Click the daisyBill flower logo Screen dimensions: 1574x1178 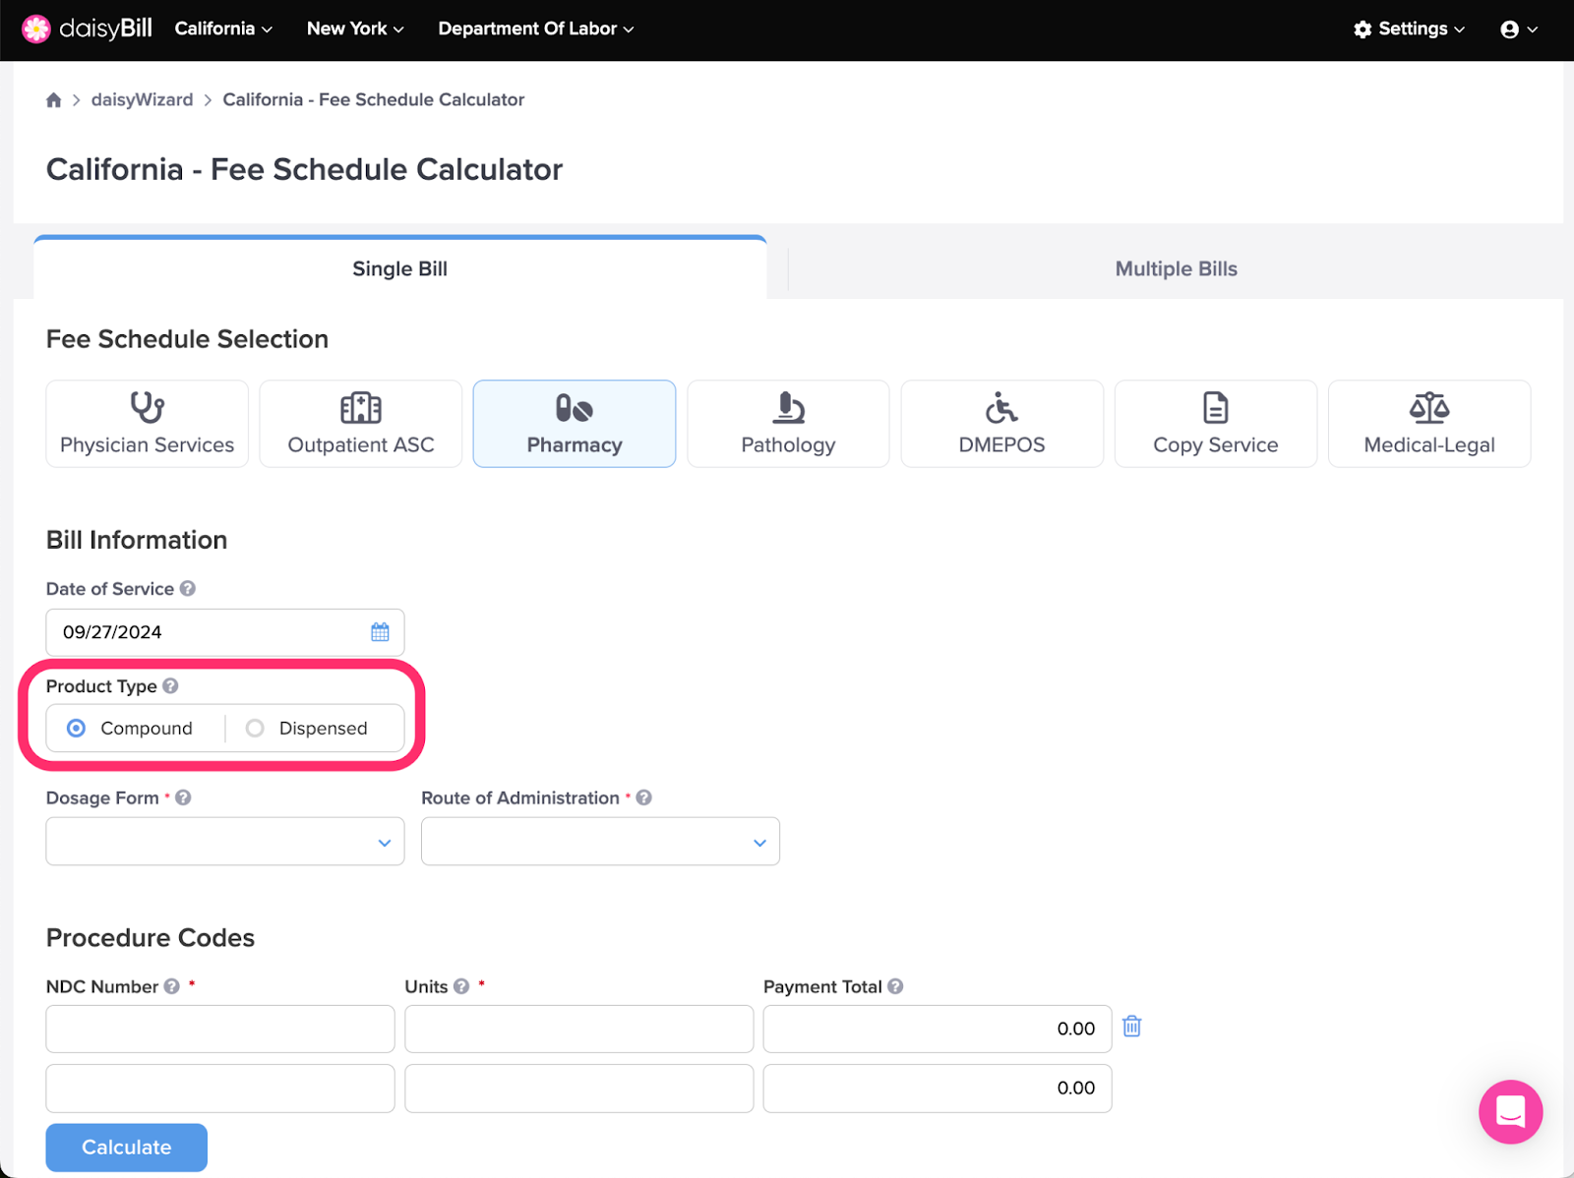point(36,29)
